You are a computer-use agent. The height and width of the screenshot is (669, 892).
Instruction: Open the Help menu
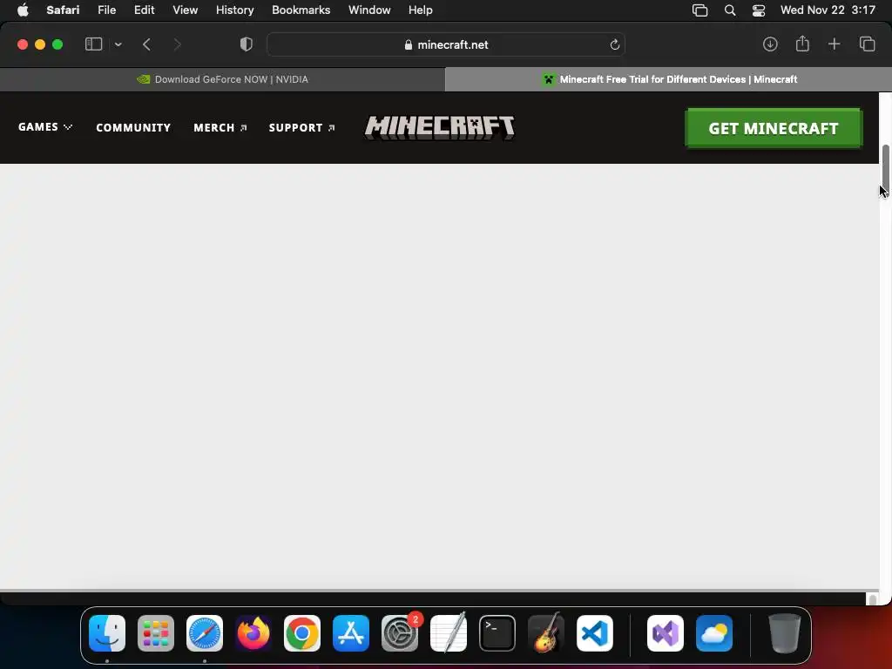click(421, 10)
